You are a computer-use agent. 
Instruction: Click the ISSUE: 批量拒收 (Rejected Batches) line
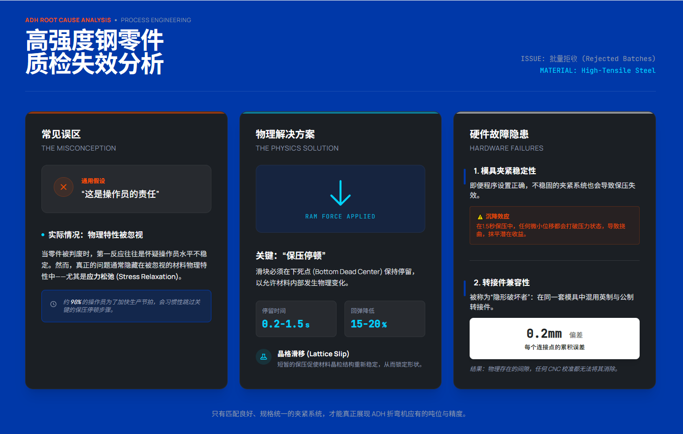point(588,59)
